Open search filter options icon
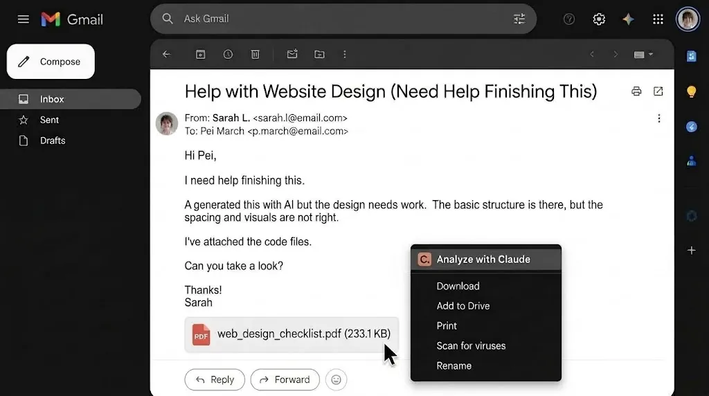Image resolution: width=709 pixels, height=396 pixels. click(519, 19)
